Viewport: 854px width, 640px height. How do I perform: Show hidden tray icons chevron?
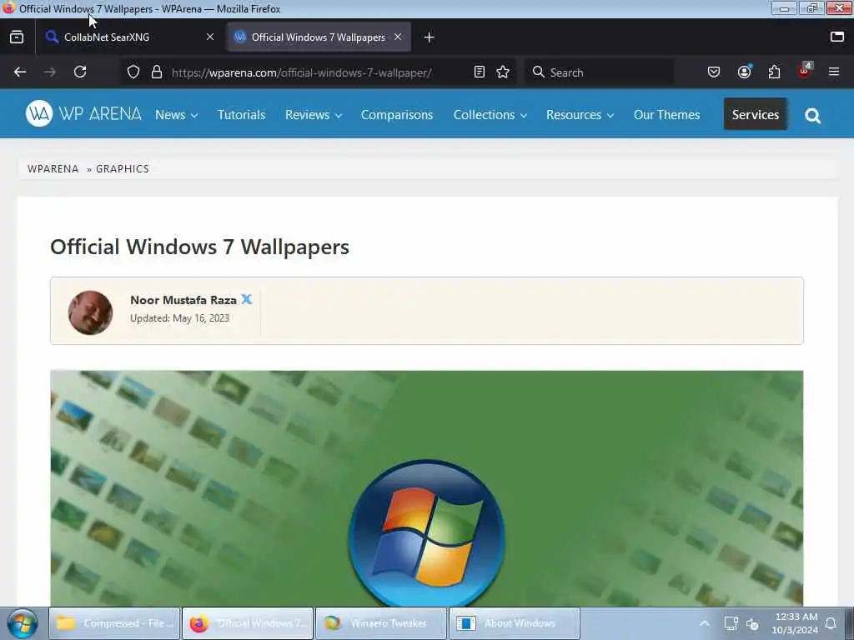point(704,623)
